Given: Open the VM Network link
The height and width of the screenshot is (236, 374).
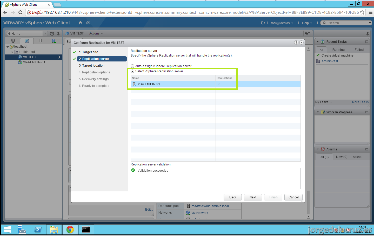Looking at the screenshot, I should click(x=200, y=213).
